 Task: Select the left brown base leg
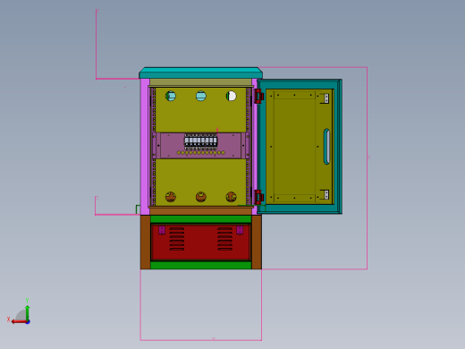146,243
